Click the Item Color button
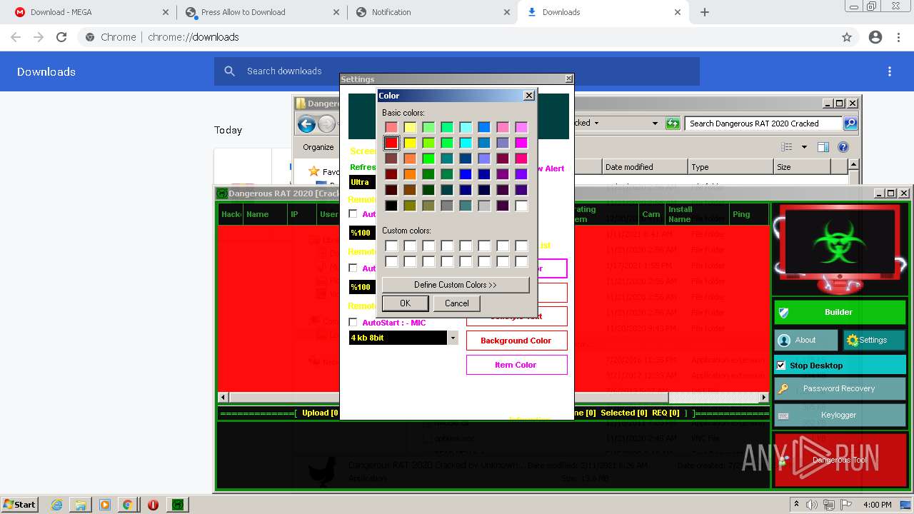 click(516, 365)
